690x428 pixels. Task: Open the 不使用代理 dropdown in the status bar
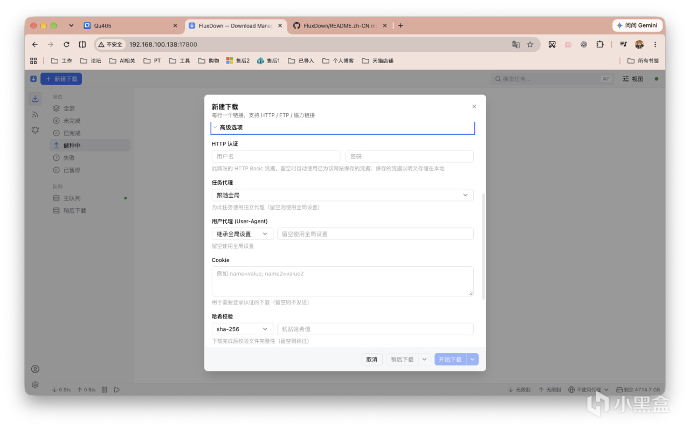589,390
